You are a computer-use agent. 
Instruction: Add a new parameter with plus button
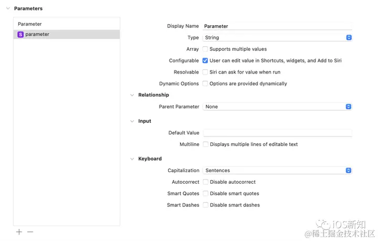coord(19,232)
